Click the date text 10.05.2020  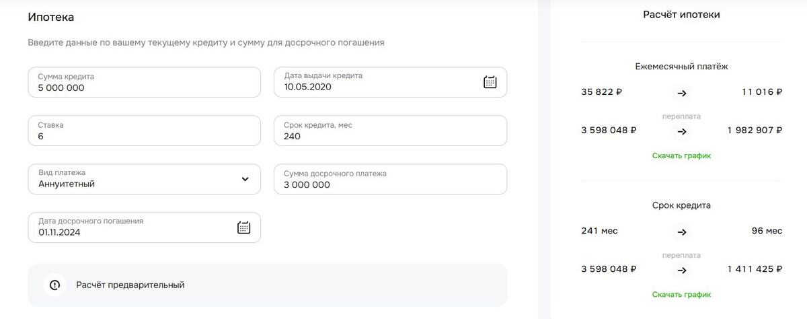(x=307, y=87)
